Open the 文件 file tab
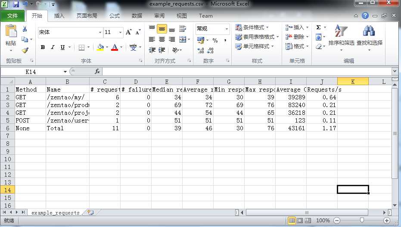The image size is (401, 227). (12, 16)
